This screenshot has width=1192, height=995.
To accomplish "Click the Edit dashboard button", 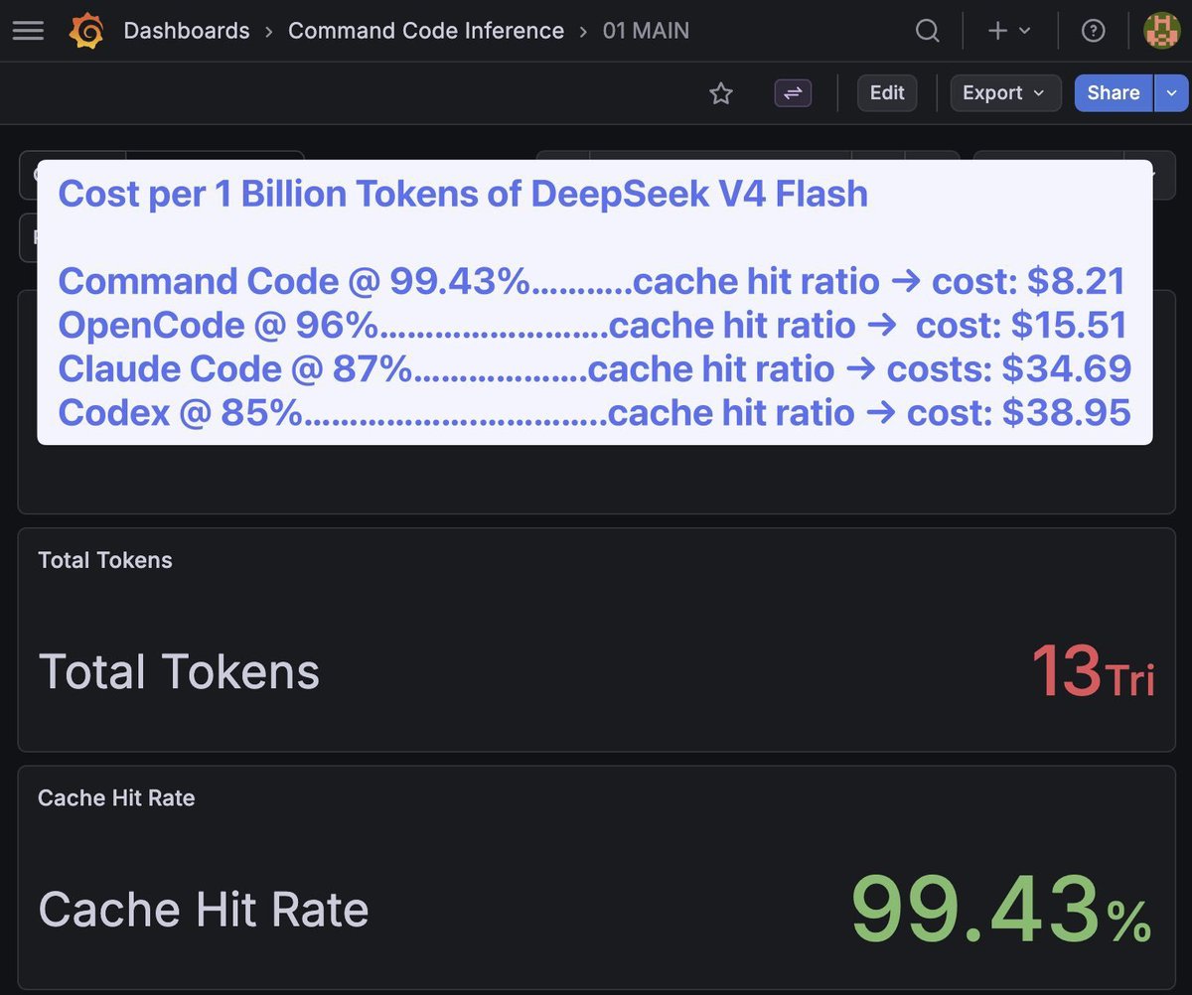I will click(x=887, y=92).
